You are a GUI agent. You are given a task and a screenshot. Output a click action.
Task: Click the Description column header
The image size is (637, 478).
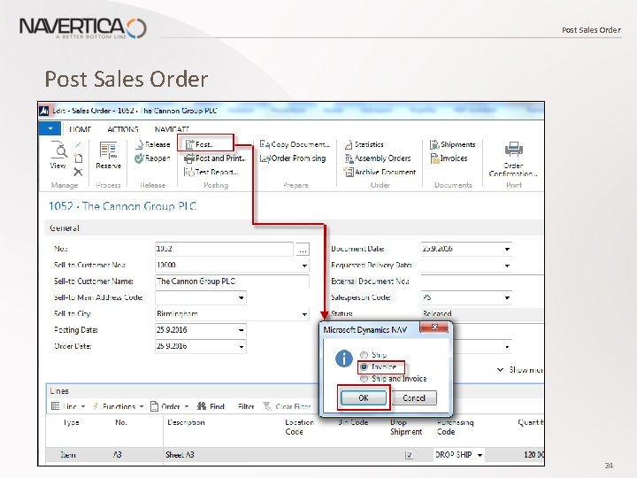coord(186,422)
